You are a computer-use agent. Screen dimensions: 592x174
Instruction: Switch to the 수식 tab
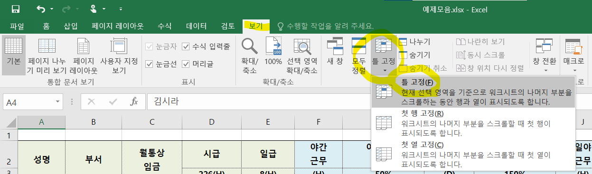(x=164, y=26)
